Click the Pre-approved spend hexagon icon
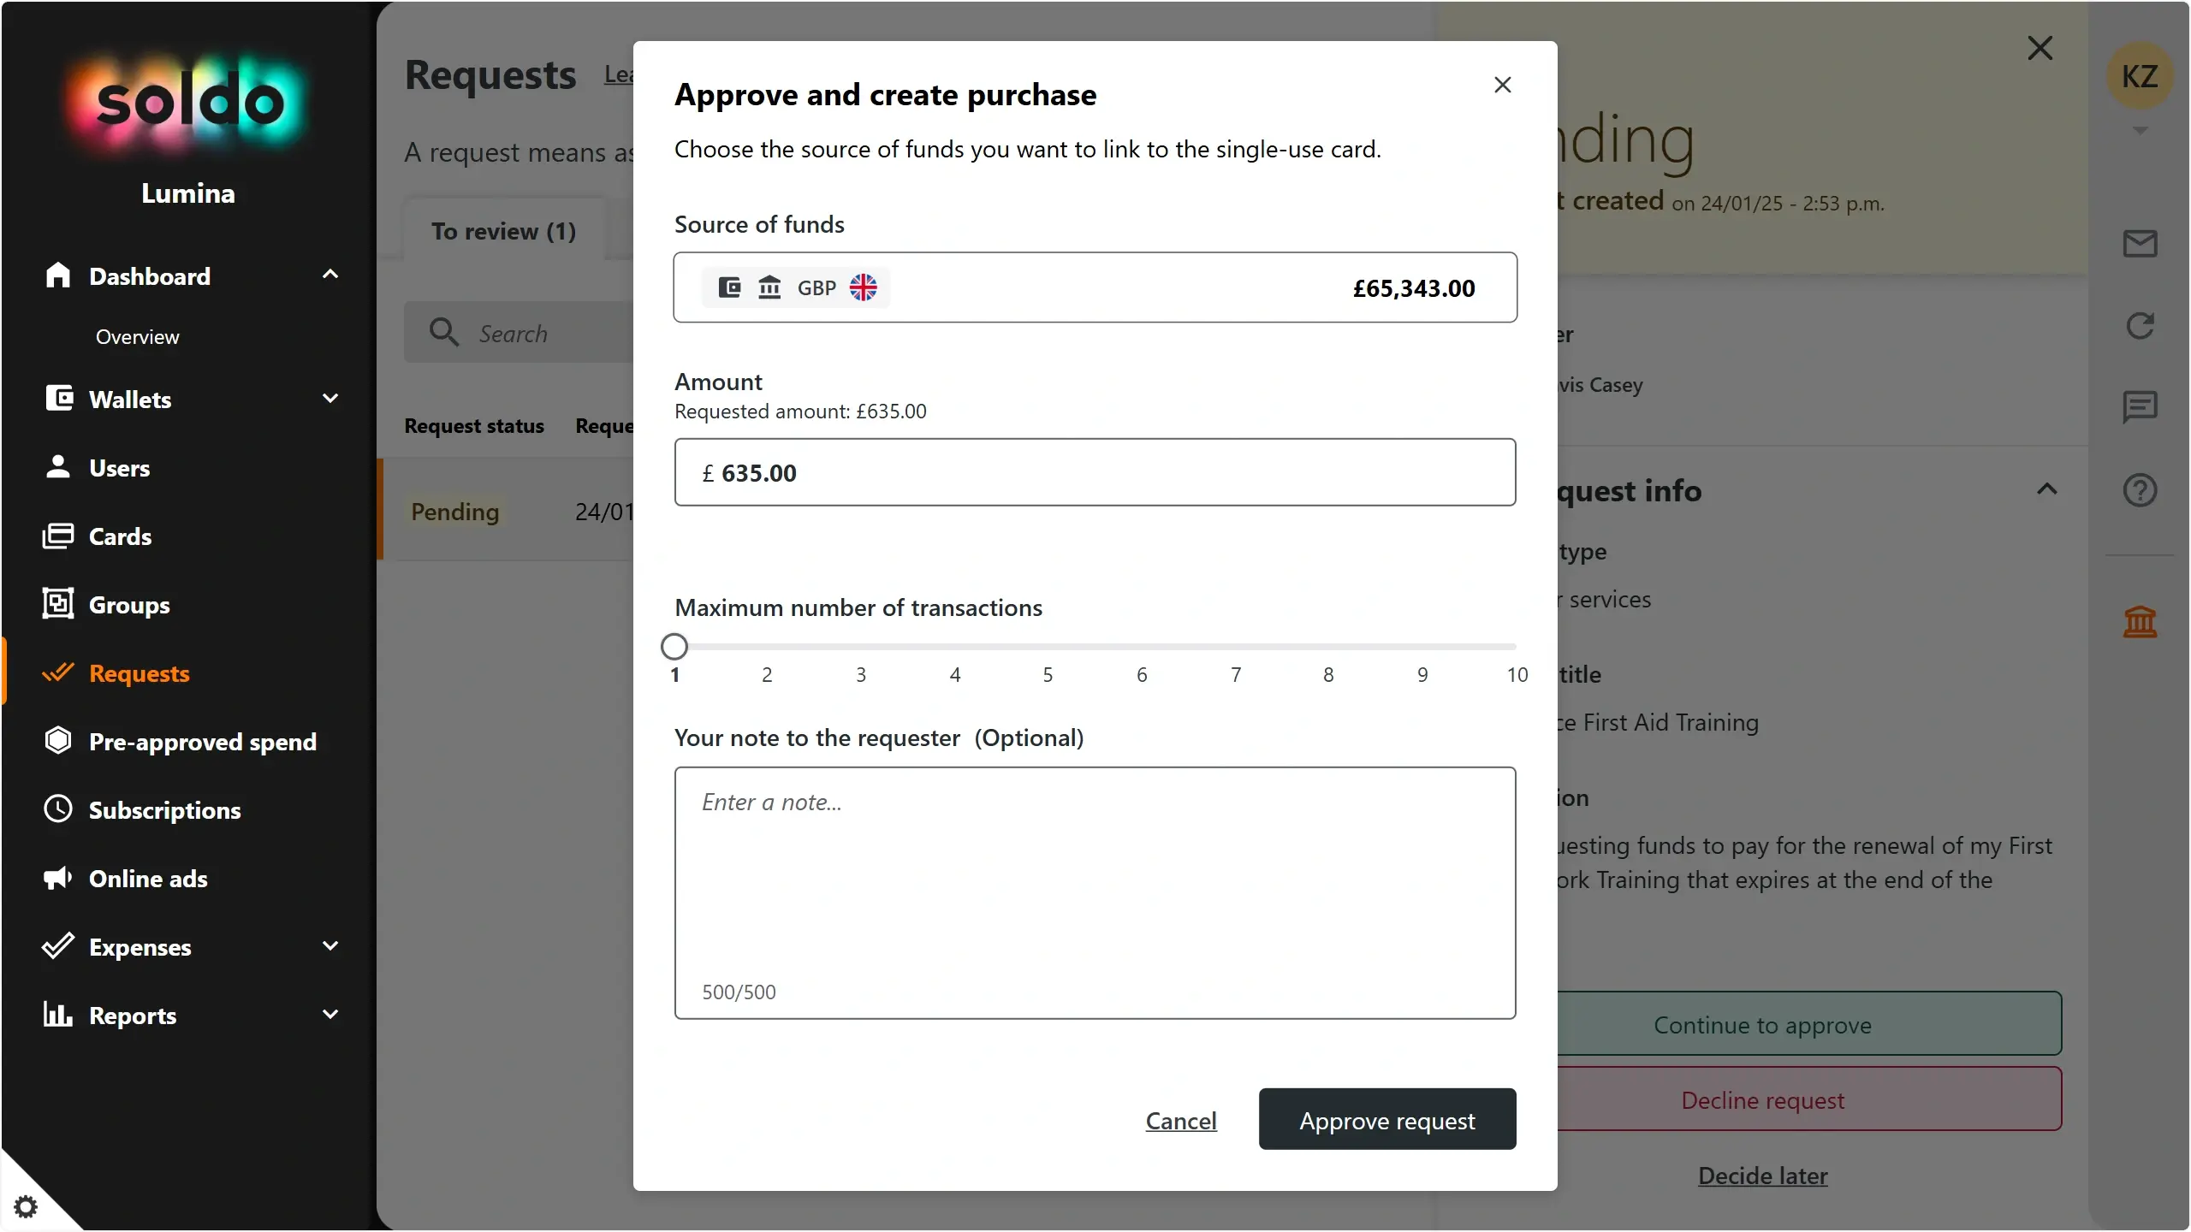The height and width of the screenshot is (1232, 2191). [58, 741]
